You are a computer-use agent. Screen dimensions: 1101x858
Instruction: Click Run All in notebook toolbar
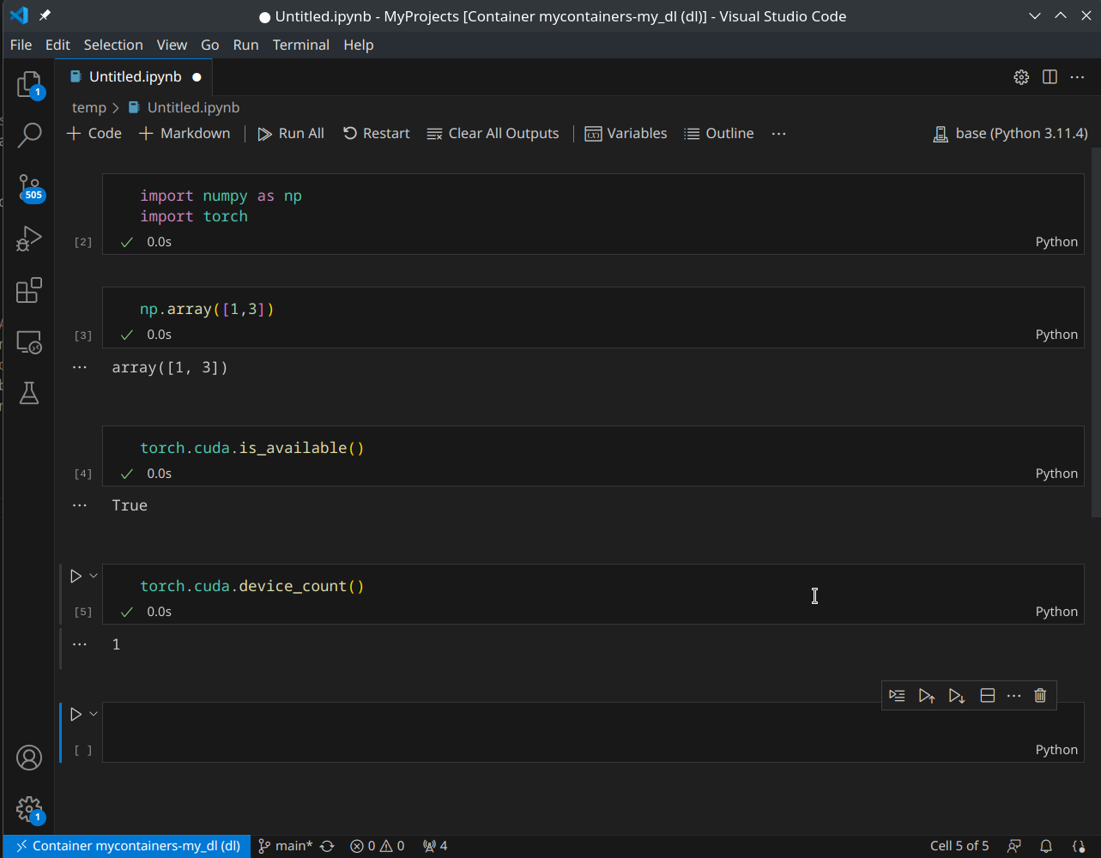pos(291,134)
